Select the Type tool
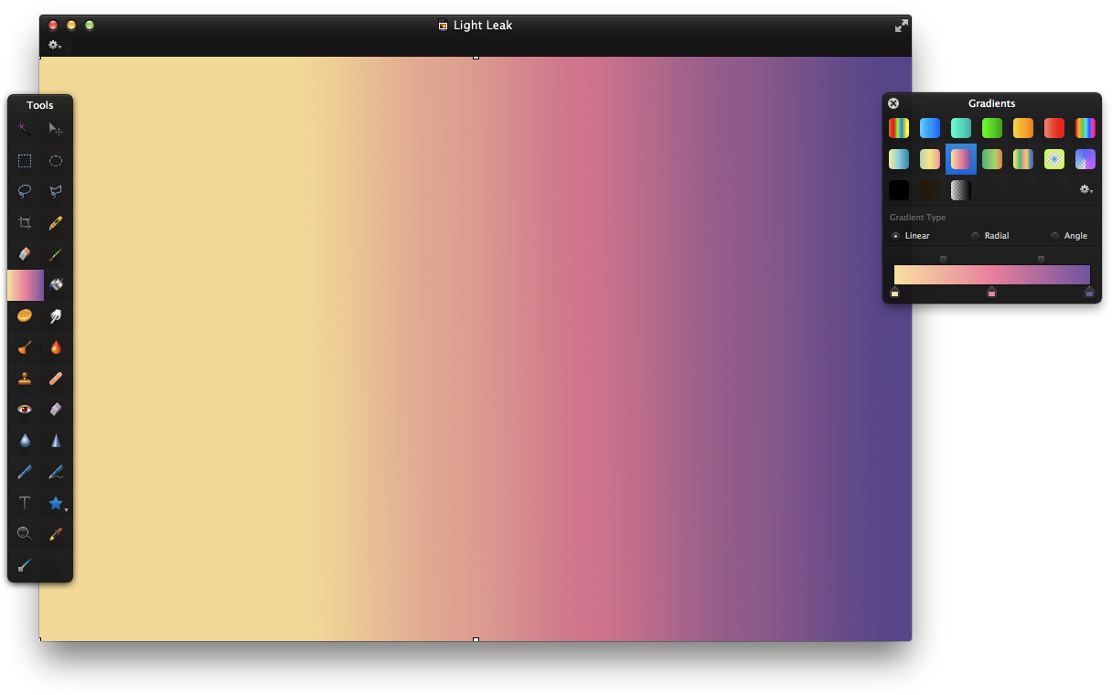The image size is (1112, 695). point(25,503)
